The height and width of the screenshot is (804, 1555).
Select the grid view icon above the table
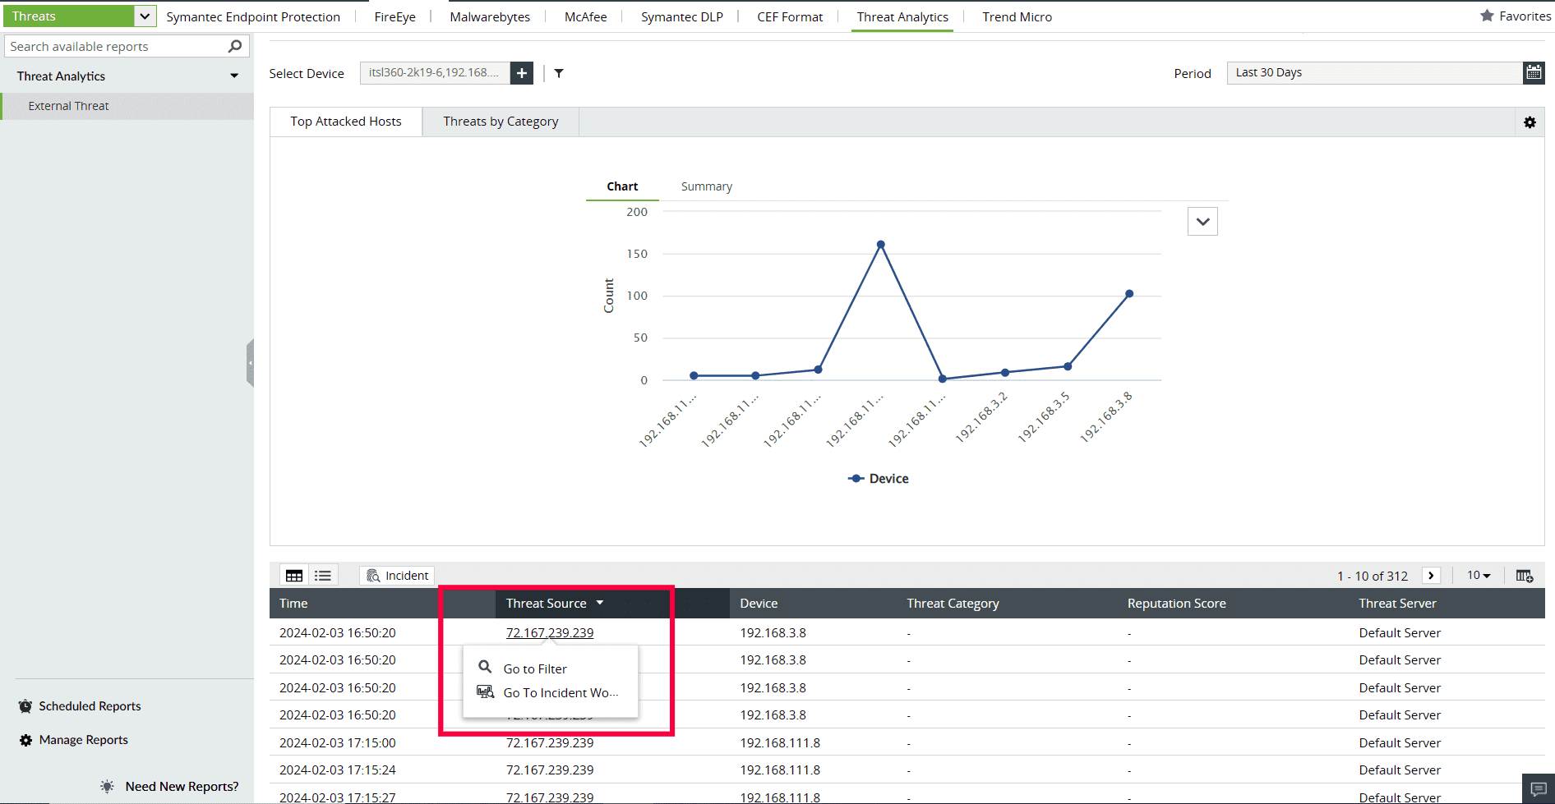tap(293, 575)
